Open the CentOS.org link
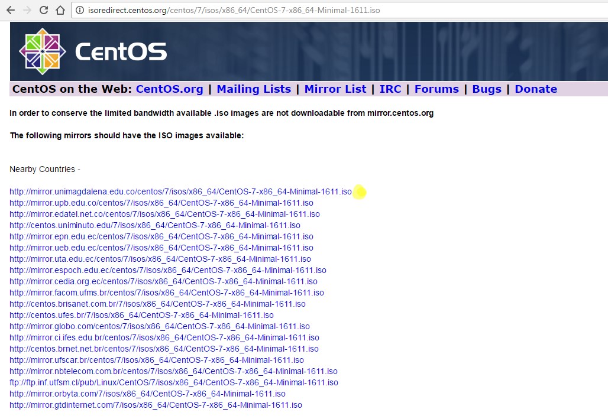Screen dimensions: 608x419 tap(170, 89)
